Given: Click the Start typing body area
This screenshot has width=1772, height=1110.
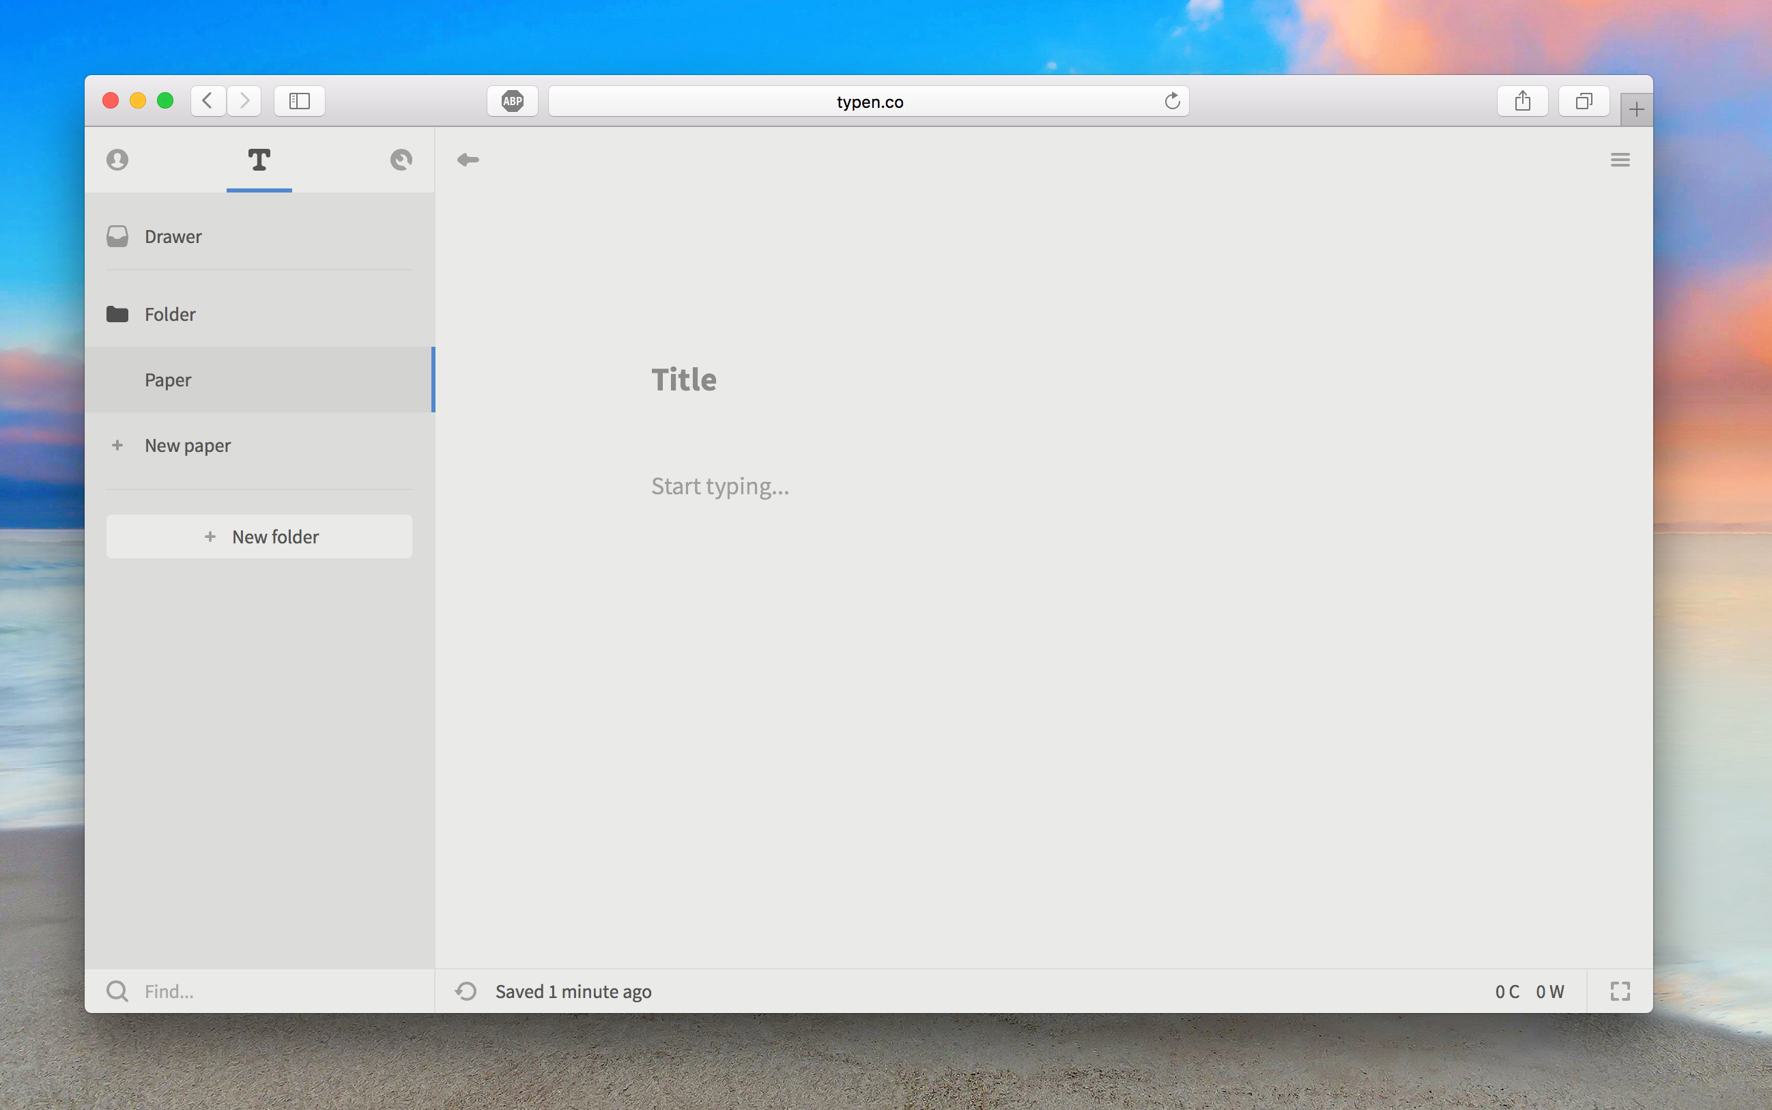Looking at the screenshot, I should coord(720,486).
